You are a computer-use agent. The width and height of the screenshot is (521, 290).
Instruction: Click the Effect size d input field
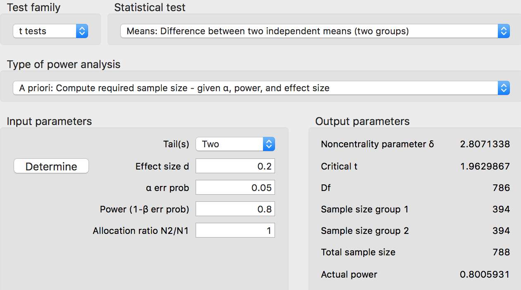pyautogui.click(x=235, y=166)
